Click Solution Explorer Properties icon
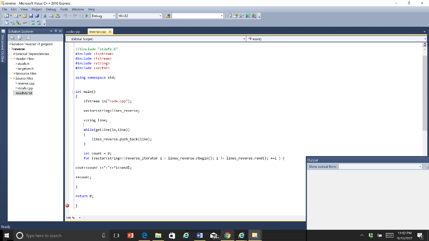The height and width of the screenshot is (241, 429). [x=12, y=38]
